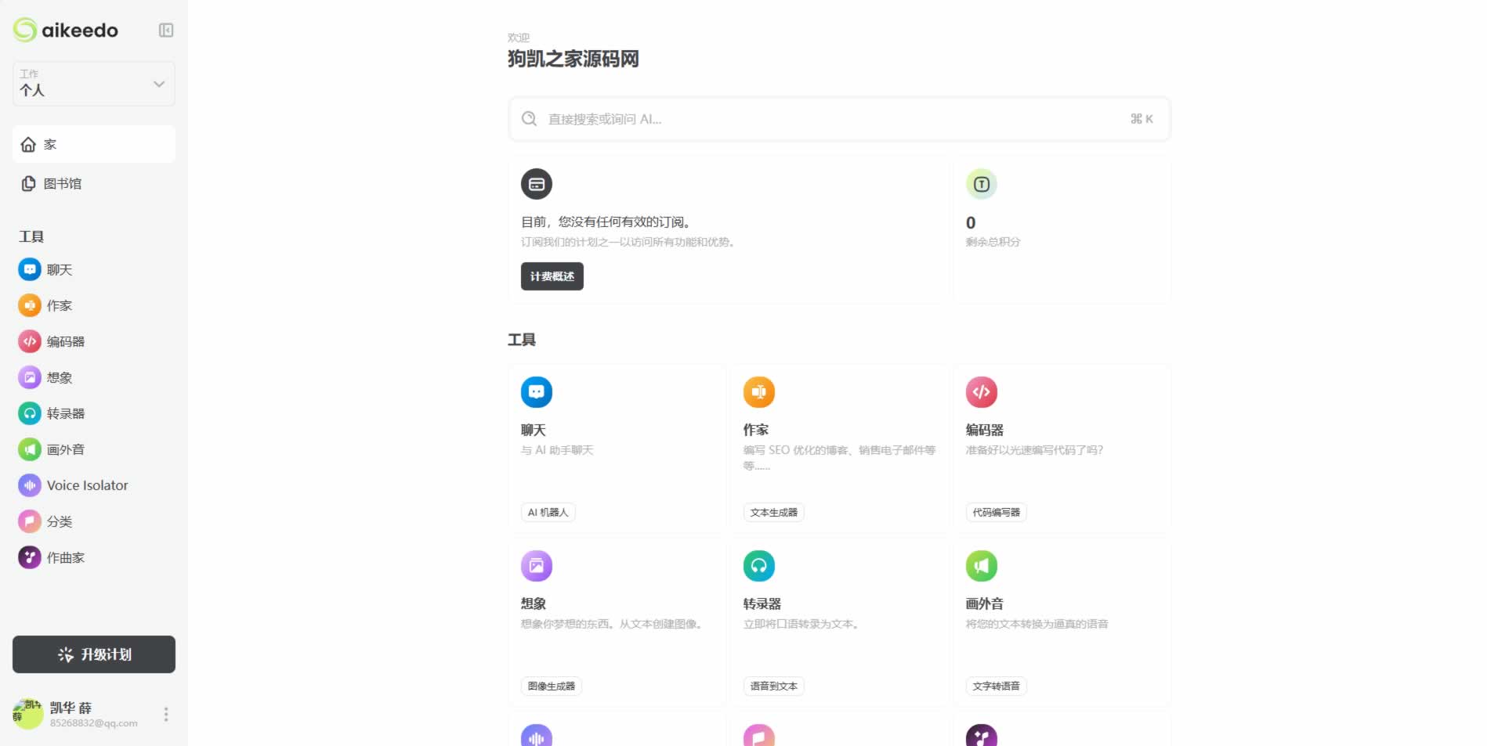This screenshot has width=1487, height=746.
Task: Open the 想象 image tool card icon
Action: (536, 567)
